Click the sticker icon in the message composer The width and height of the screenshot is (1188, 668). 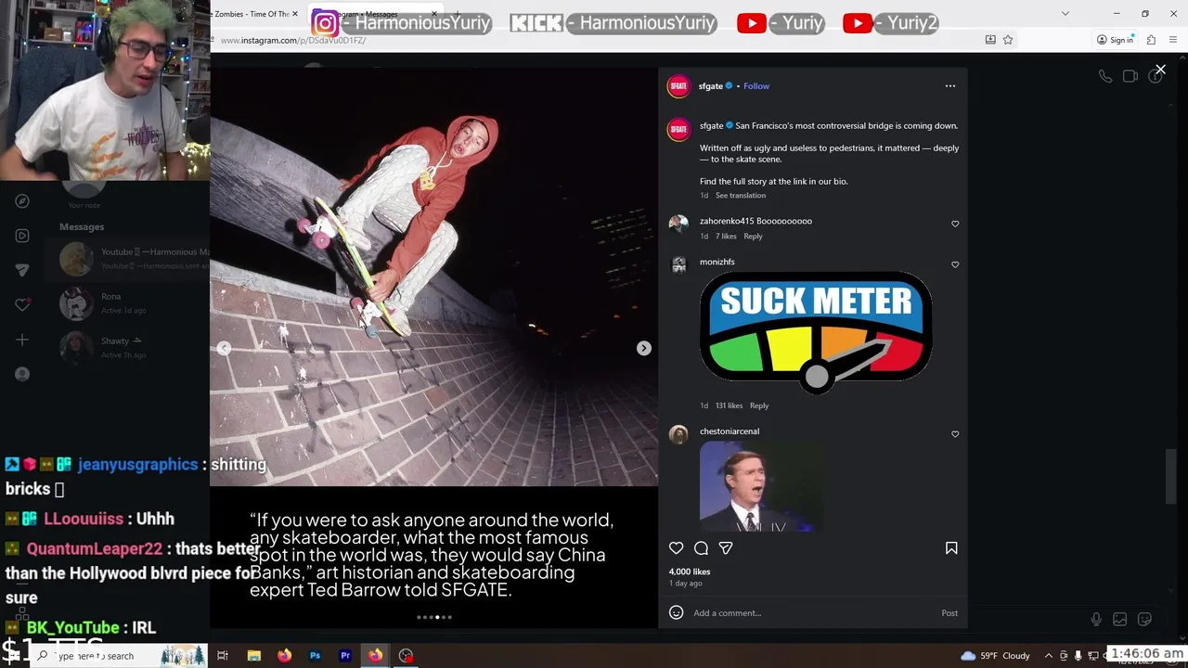(x=1144, y=619)
